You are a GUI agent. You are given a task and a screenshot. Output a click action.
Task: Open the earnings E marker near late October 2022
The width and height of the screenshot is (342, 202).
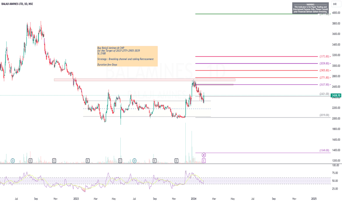(x=54, y=161)
